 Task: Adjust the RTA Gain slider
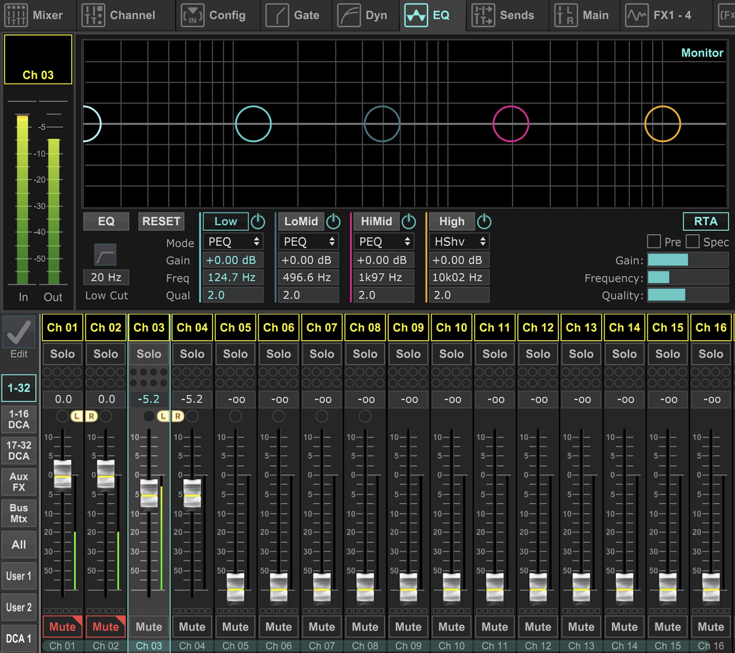coord(687,260)
